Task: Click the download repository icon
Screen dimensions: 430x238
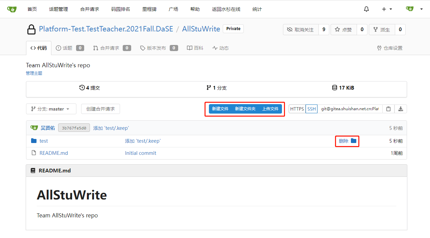Action: (401, 109)
